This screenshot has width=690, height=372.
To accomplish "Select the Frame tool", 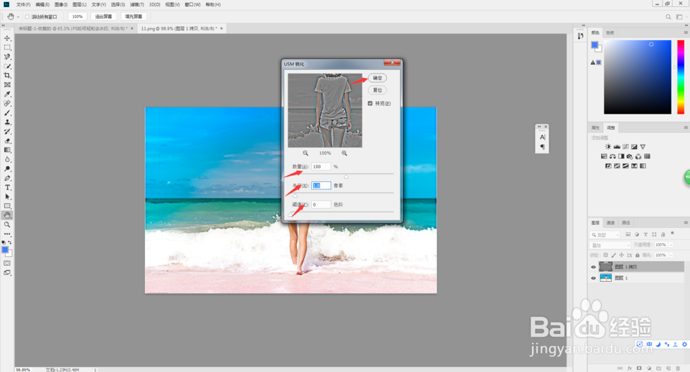I will [7, 85].
